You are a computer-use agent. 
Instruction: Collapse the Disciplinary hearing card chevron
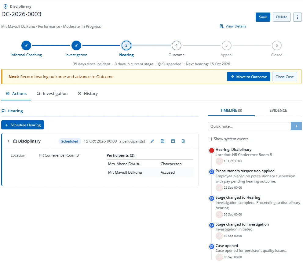[9, 141]
